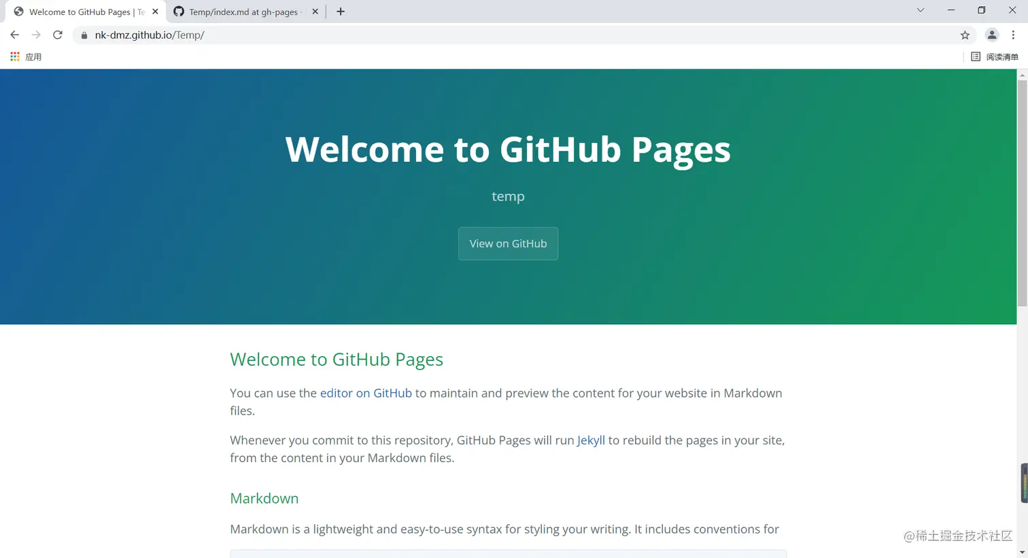
Task: Reload the page with the refresh icon
Action: tap(58, 35)
